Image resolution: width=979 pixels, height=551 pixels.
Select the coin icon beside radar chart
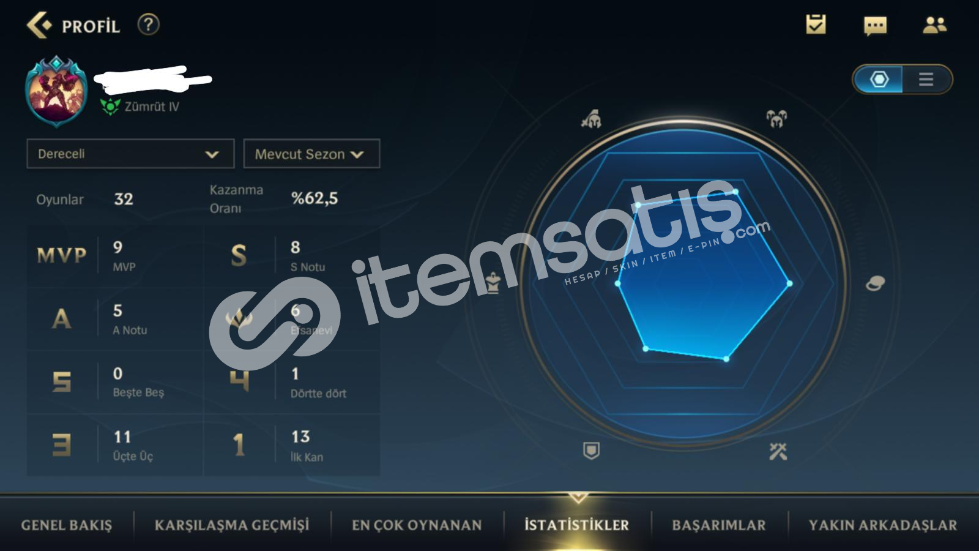coord(875,283)
